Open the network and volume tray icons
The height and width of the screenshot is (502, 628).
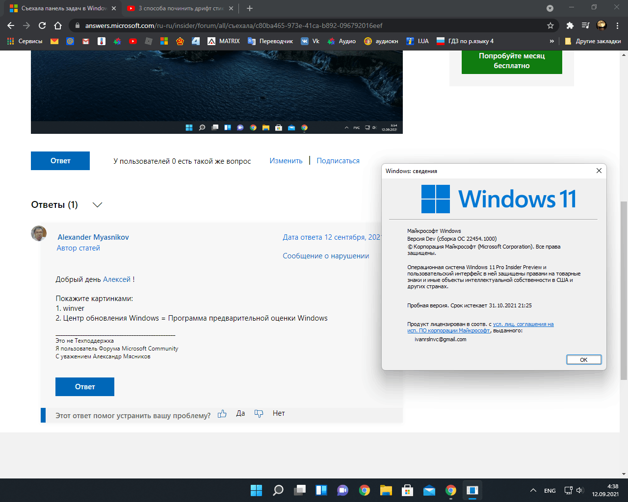coord(574,490)
